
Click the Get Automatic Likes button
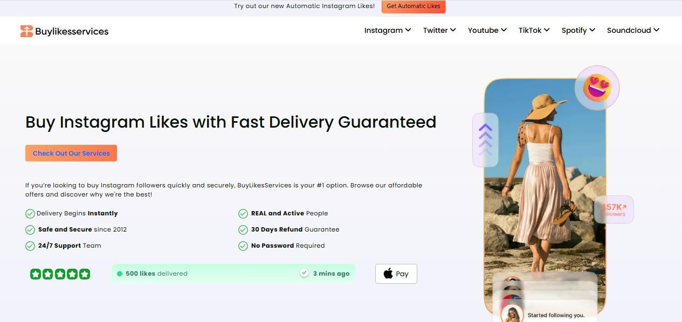coord(414,6)
